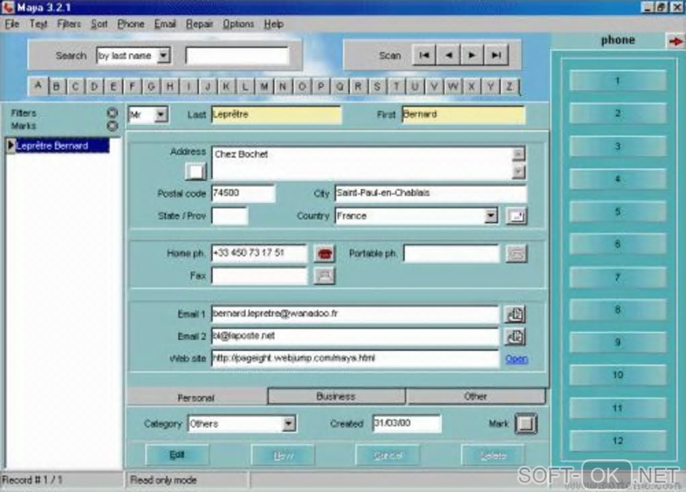
Task: Click the Postal code field
Action: click(x=243, y=193)
